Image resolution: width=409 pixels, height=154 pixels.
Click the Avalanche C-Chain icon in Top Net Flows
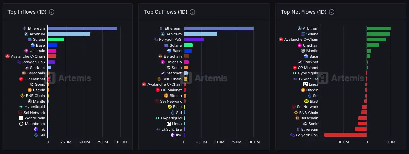[281, 39]
